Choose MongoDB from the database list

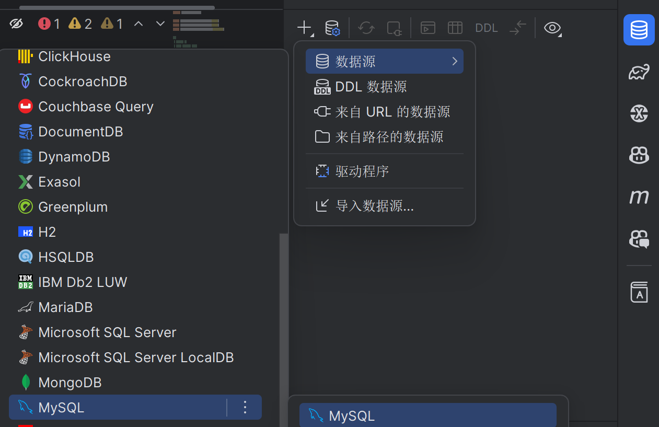[135, 383]
